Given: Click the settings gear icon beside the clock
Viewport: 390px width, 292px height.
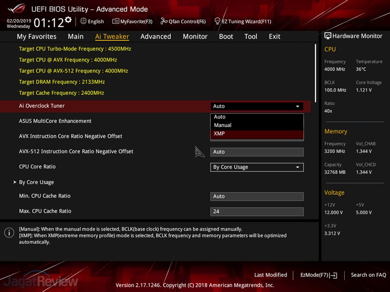Looking at the screenshot, I should [x=68, y=19].
